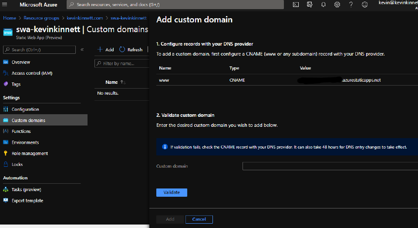Click the 'Type' column header in DNS table
The image size is (418, 228).
point(234,68)
